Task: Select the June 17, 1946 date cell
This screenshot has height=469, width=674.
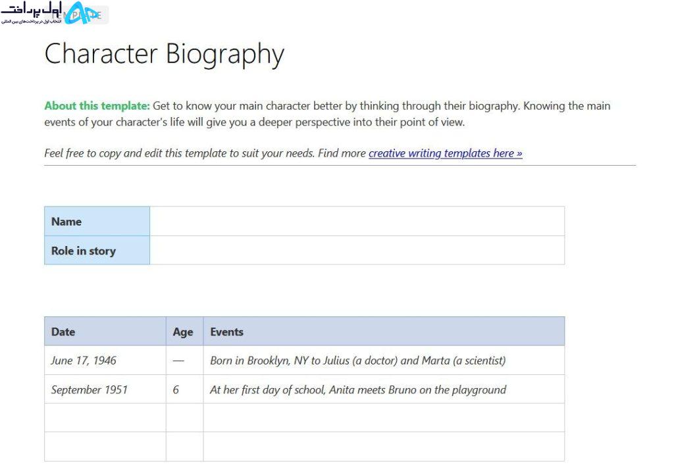Action: [105, 360]
